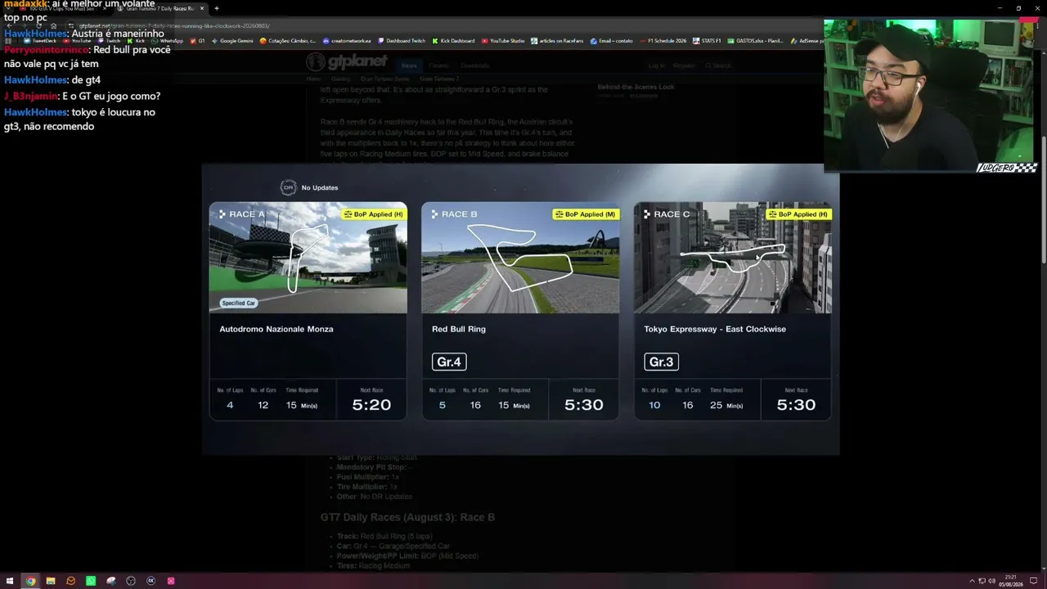Open the WhatsApp bookmark
Viewport: 1047px width, 589px height.
168,41
